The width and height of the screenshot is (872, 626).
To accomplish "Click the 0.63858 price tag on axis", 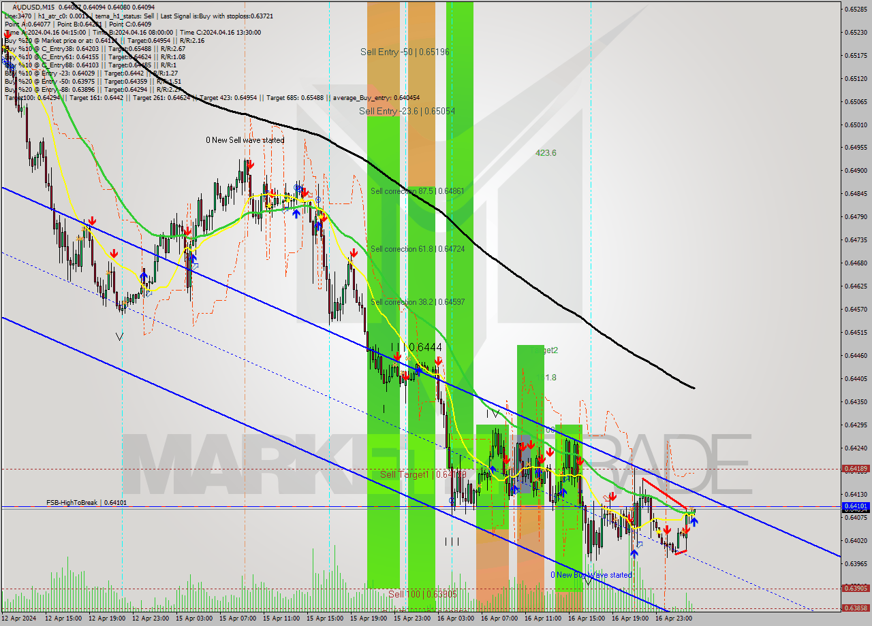I will (x=856, y=608).
